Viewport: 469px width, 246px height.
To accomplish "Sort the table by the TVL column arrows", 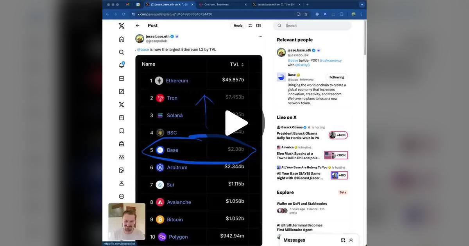I will (x=242, y=65).
